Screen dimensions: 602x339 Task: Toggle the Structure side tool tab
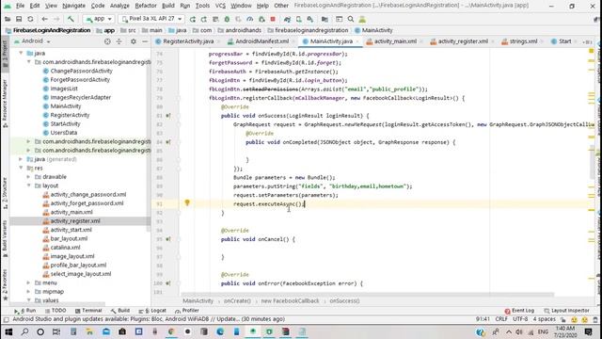[5, 193]
